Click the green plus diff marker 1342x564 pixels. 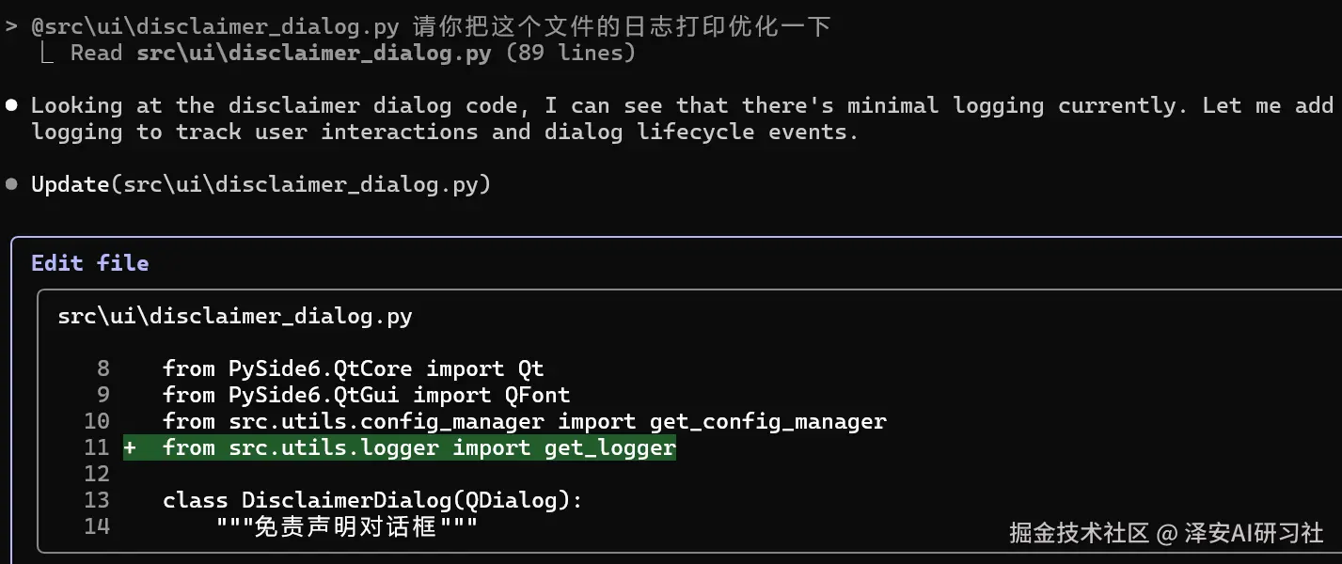click(x=130, y=448)
